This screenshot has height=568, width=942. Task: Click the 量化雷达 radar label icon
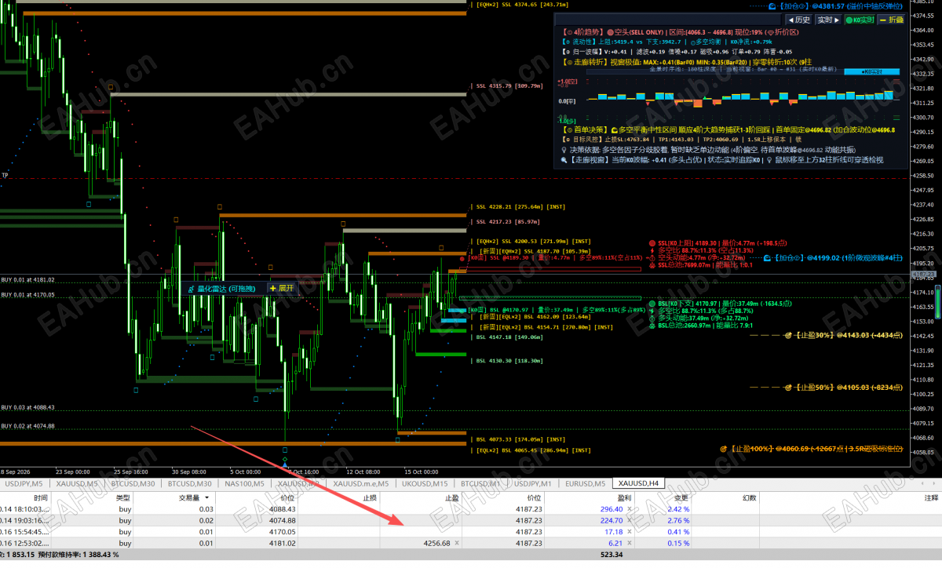click(190, 289)
